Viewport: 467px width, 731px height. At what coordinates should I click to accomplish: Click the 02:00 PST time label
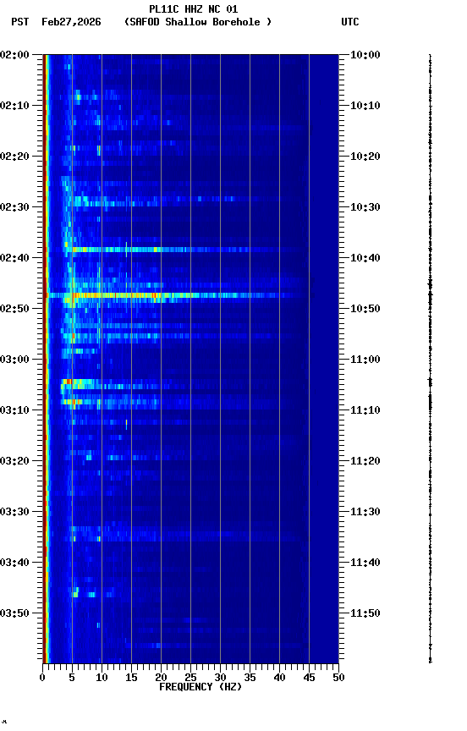pos(14,55)
